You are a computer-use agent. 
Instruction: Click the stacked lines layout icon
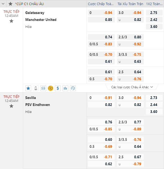[x=43, y=88]
